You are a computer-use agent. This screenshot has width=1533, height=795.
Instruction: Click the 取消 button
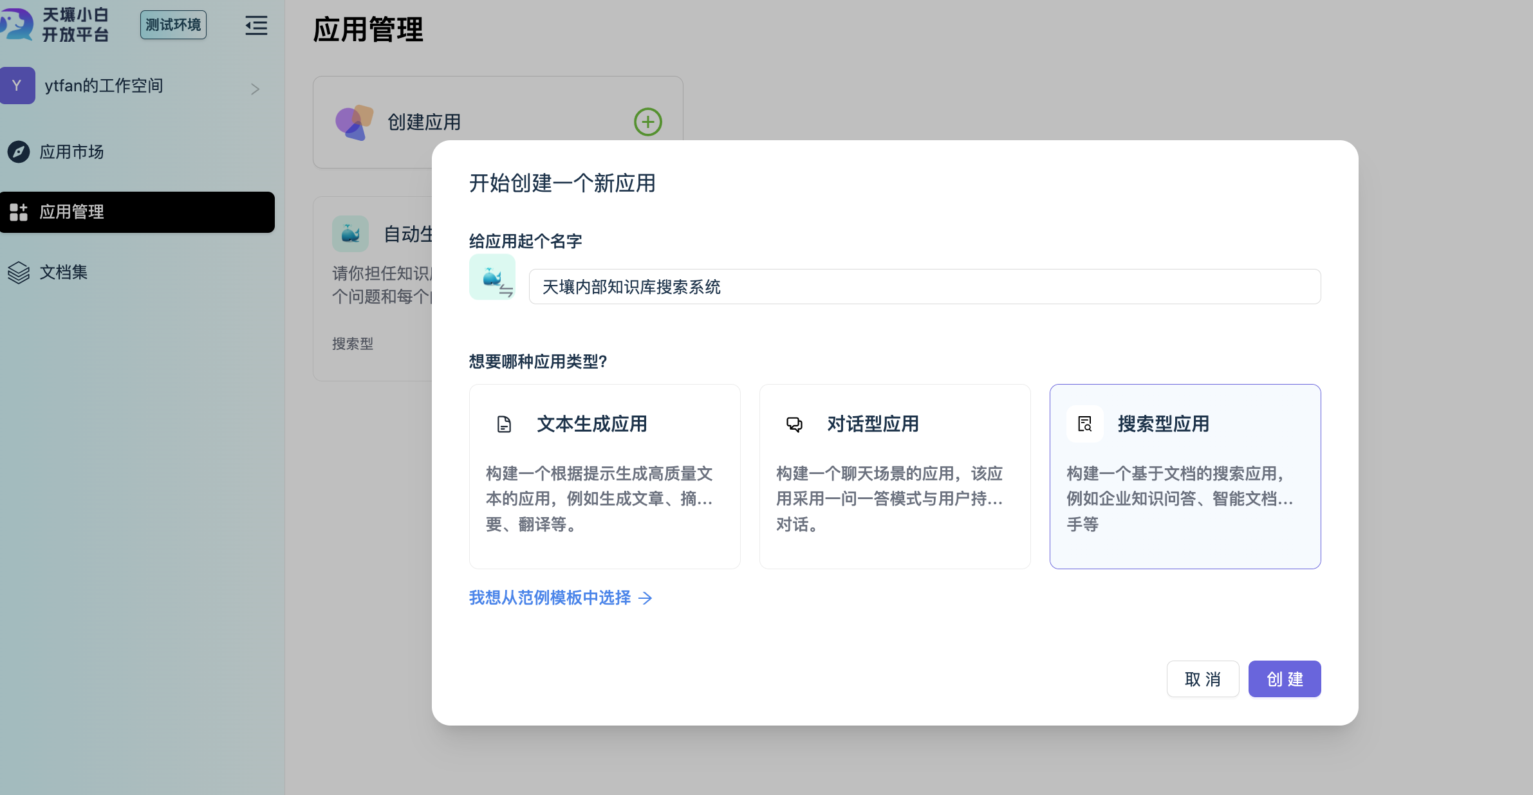1203,679
